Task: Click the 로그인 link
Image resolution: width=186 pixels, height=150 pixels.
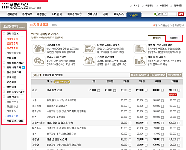Action: [x=136, y=5]
